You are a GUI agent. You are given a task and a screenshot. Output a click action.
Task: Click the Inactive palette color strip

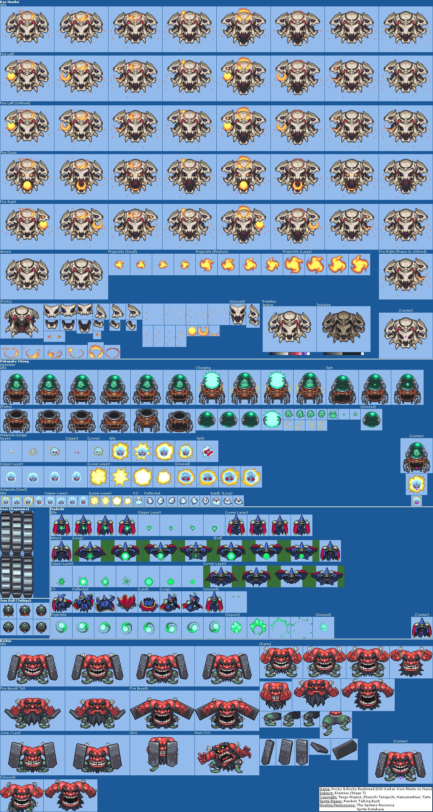click(344, 354)
